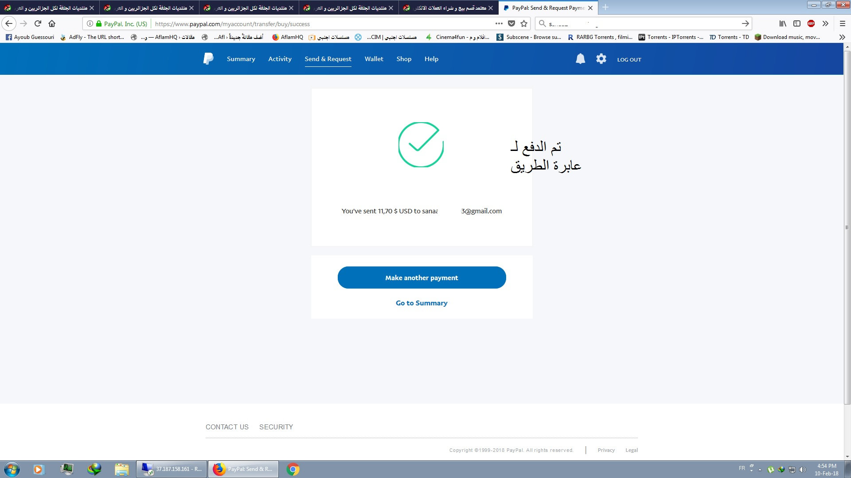Expand hidden toolbar extensions chevron

coord(825,23)
